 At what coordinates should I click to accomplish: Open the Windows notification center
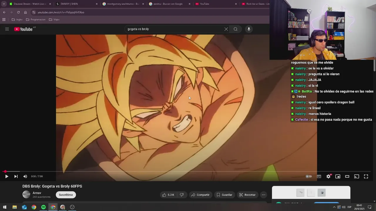pos(370,207)
